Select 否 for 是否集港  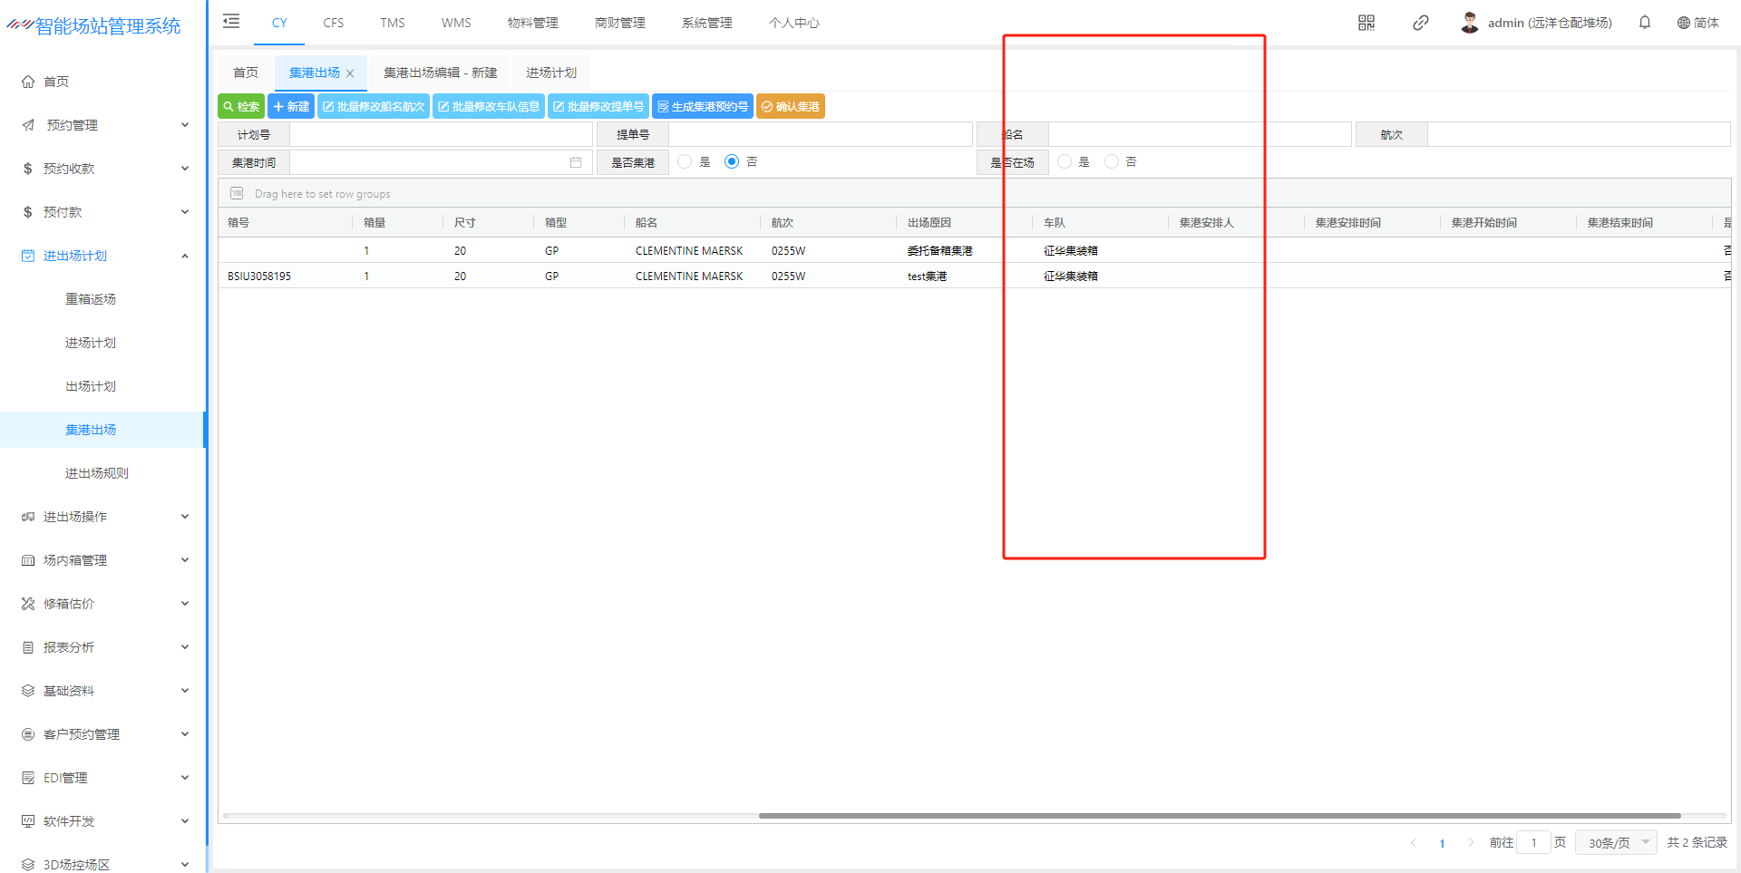click(x=732, y=161)
